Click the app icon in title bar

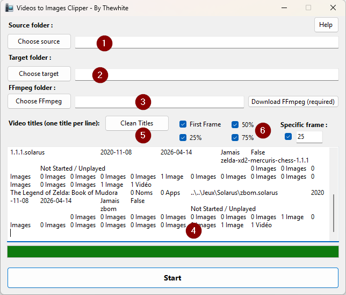pyautogui.click(x=9, y=8)
